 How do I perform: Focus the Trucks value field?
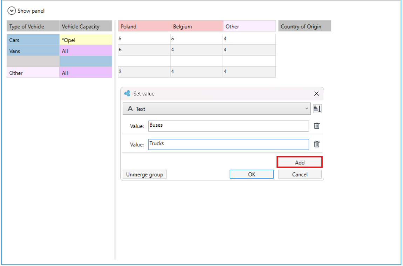click(228, 144)
